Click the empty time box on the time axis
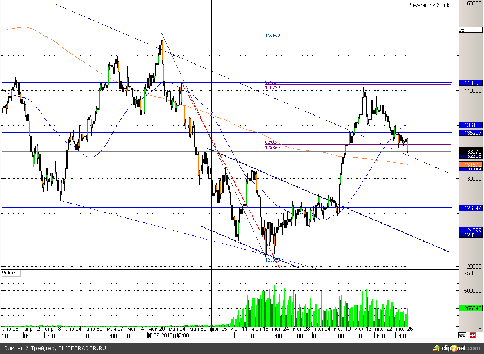The width and height of the screenshot is (484, 354). pyautogui.click(x=211, y=336)
